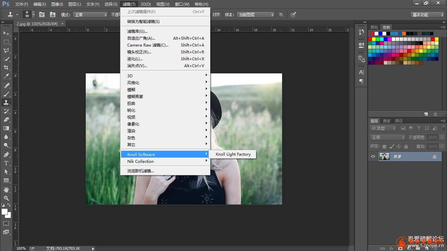Select the Polygonal Lasso tool

[x=6, y=50]
